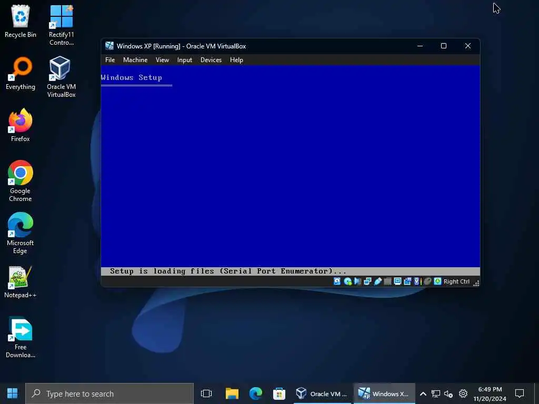Select the Firefox desktop shortcut
Viewport: 539px width, 404px height.
pos(21,125)
